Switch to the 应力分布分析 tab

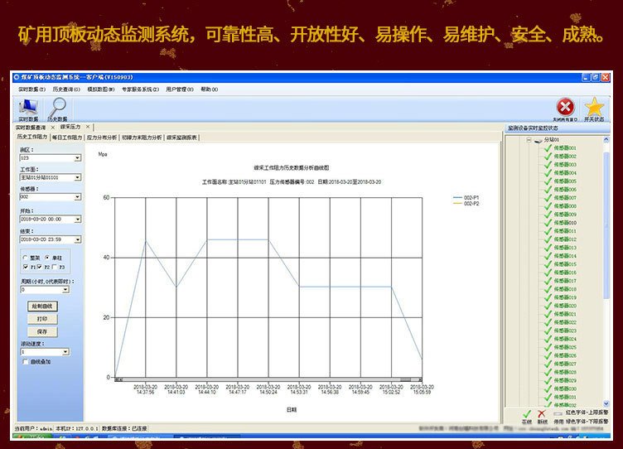click(x=102, y=138)
